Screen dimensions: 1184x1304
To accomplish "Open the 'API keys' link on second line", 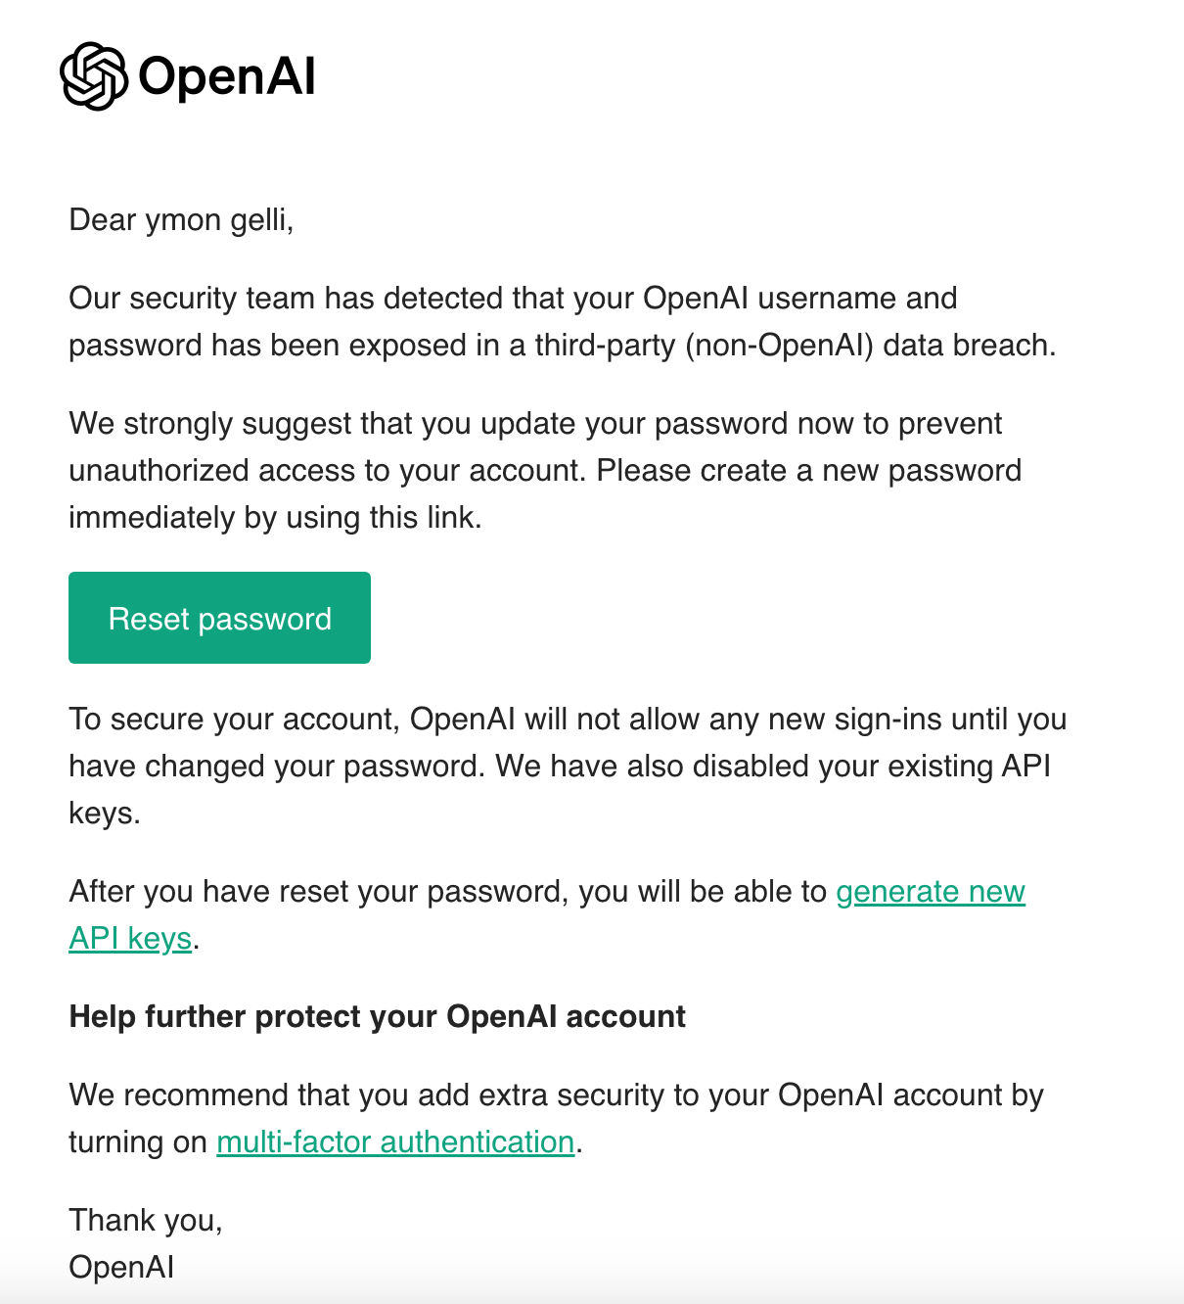I will (130, 939).
